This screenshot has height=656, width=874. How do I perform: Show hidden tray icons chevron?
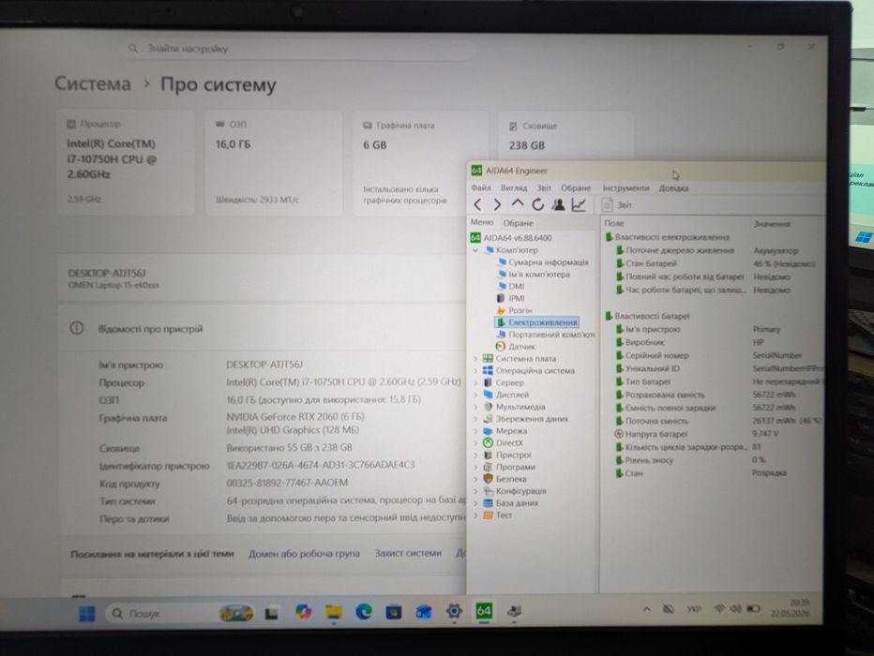coord(646,610)
